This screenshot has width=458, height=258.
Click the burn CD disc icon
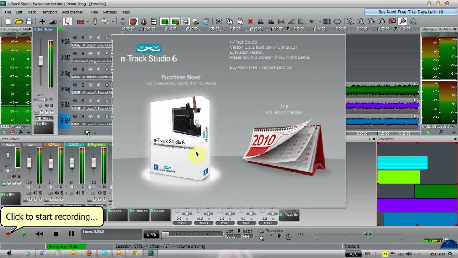tap(206, 21)
